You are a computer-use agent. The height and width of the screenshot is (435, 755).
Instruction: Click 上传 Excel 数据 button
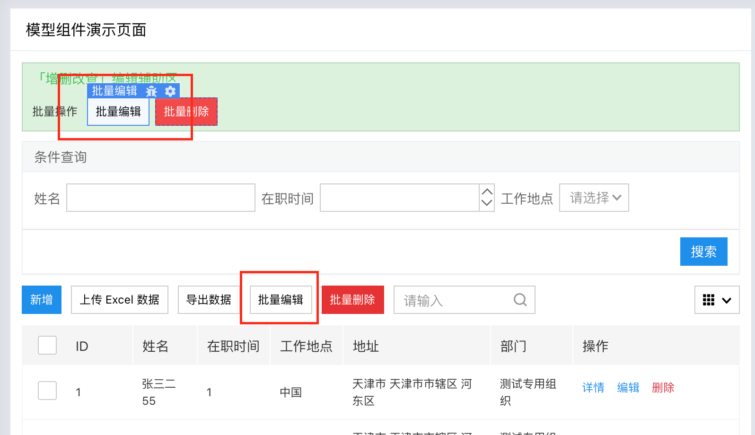click(120, 300)
